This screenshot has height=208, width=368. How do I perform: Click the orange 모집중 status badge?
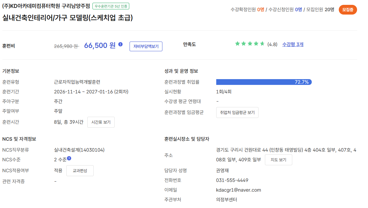point(348,10)
